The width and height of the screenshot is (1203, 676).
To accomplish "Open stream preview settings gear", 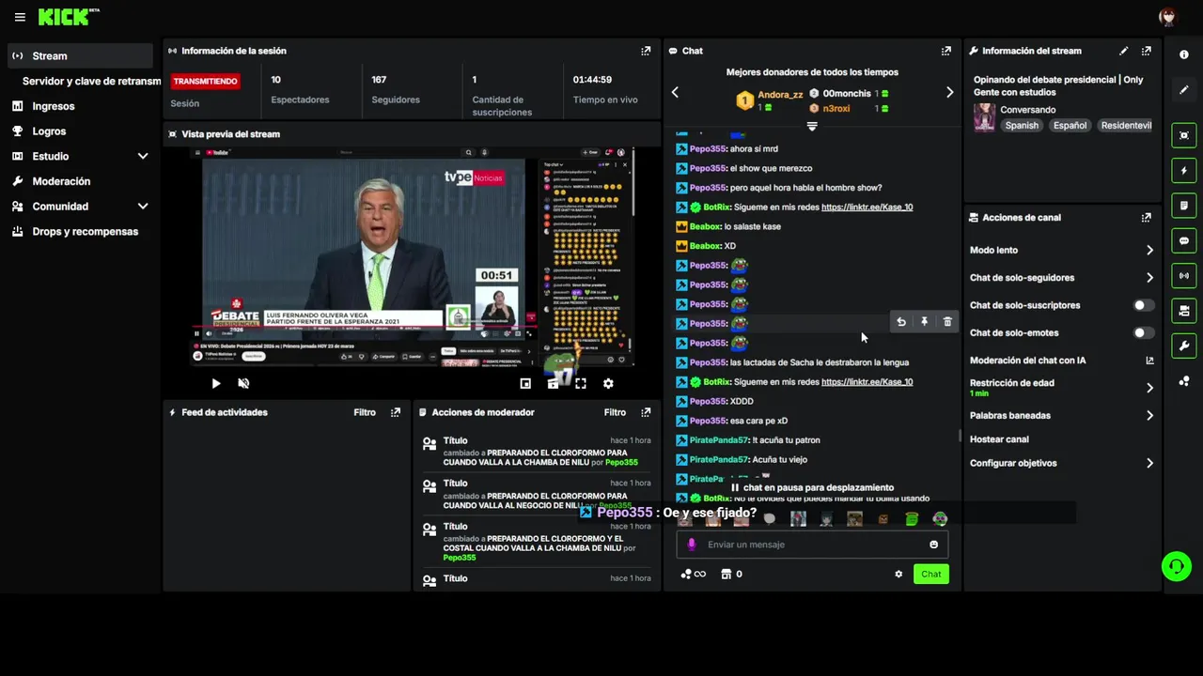I will pyautogui.click(x=608, y=383).
